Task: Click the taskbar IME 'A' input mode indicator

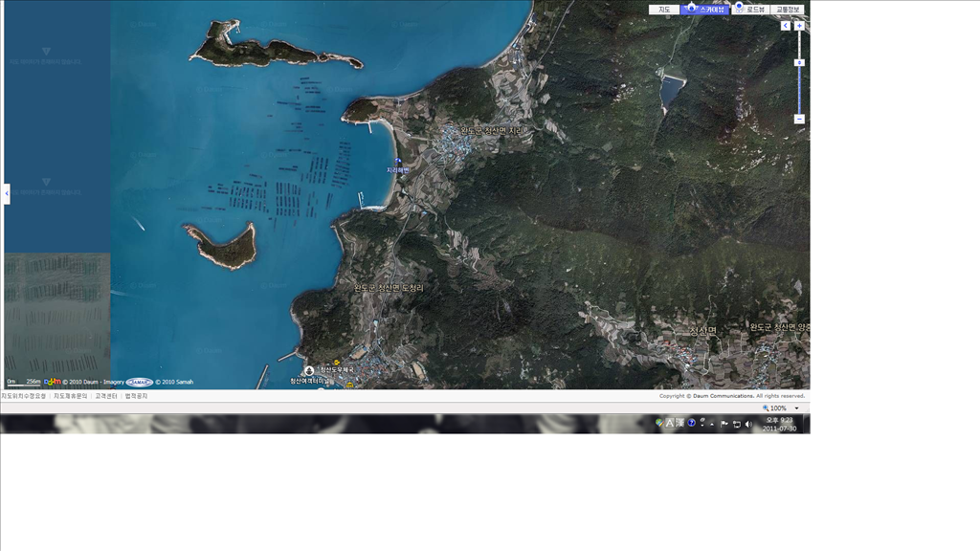Action: click(x=670, y=423)
